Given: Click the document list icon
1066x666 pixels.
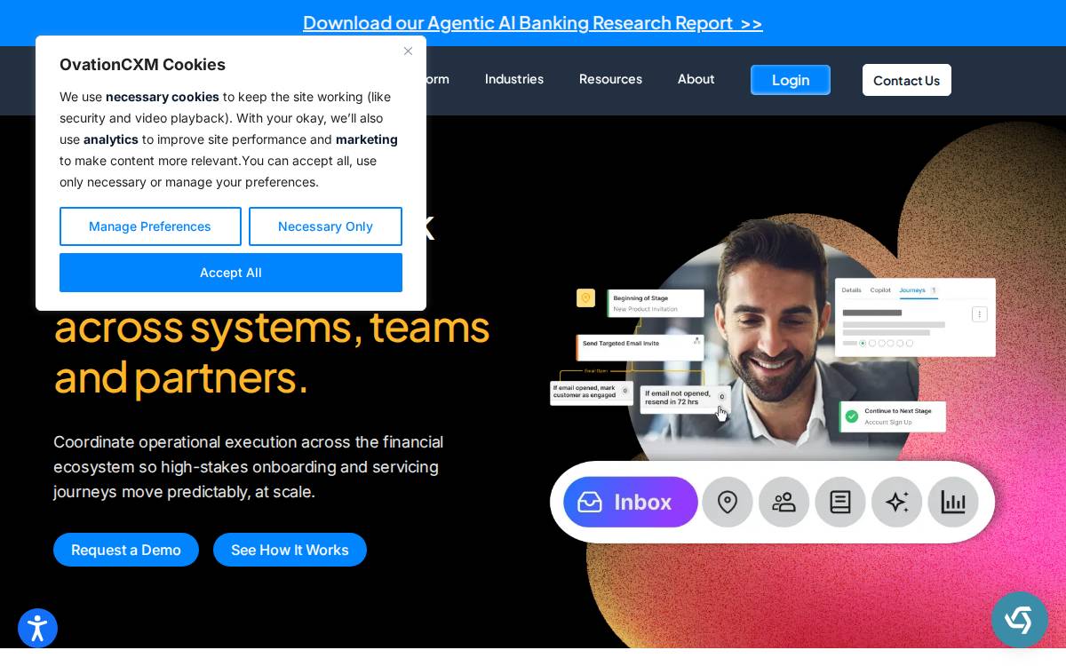Looking at the screenshot, I should (x=840, y=502).
